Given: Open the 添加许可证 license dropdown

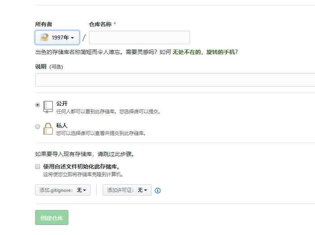Looking at the screenshot, I should click(127, 190).
